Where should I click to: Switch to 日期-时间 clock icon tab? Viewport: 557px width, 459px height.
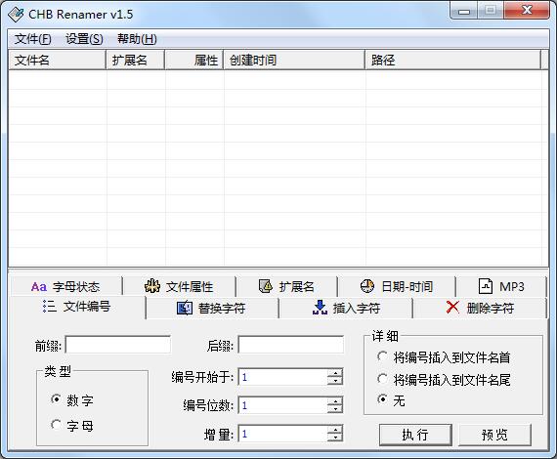(396, 286)
